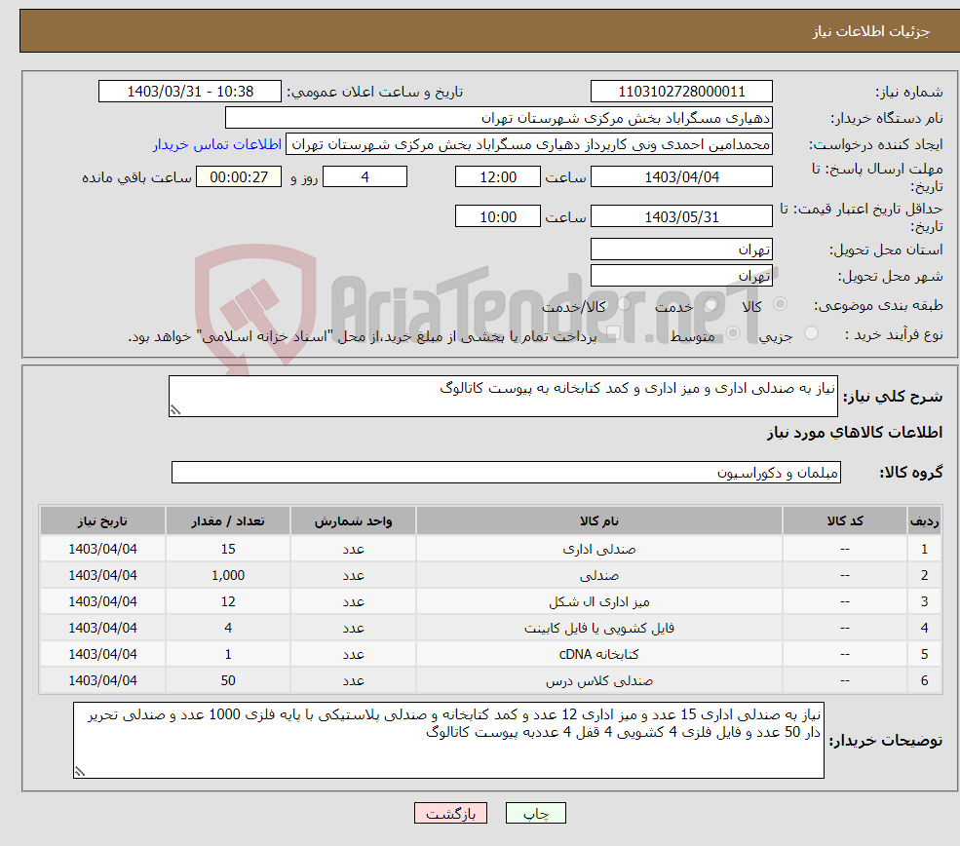
Task: Click the remaining time countdown field
Action: coord(239,177)
